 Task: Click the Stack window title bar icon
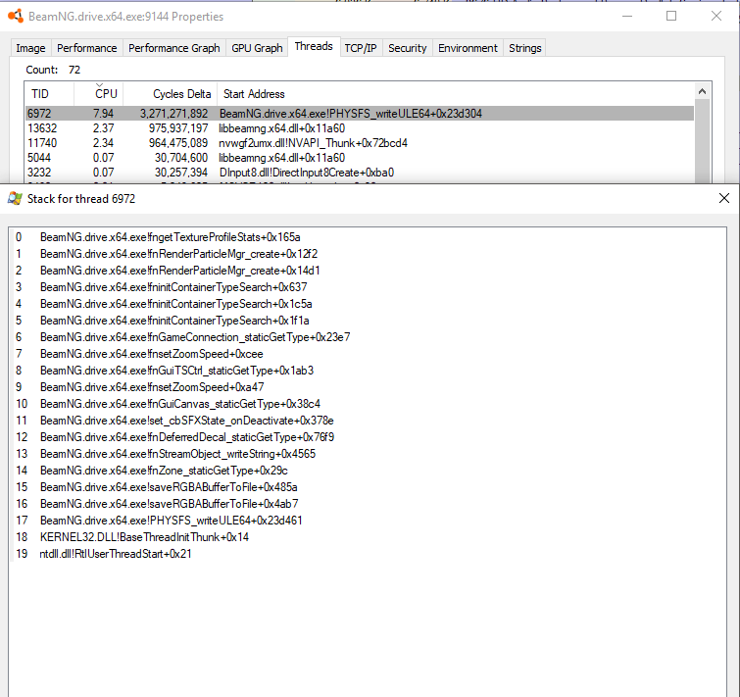15,199
